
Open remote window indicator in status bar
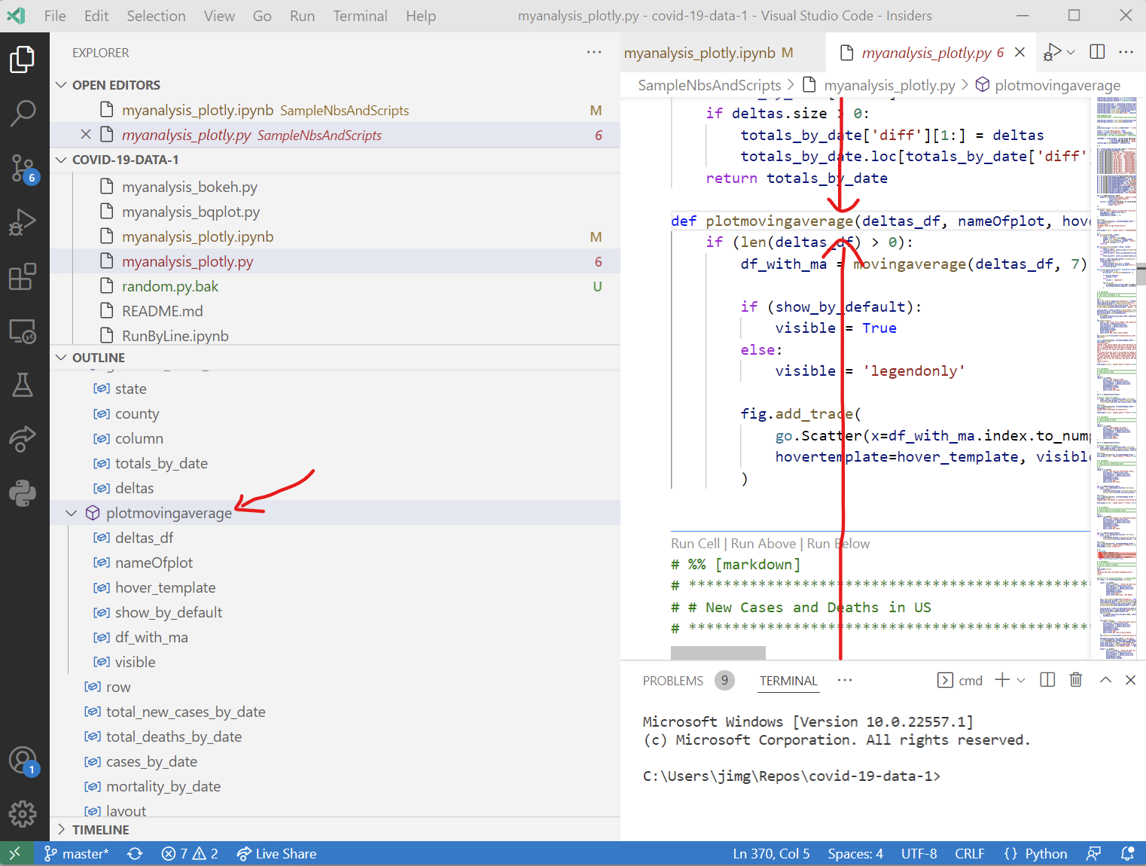(x=15, y=853)
